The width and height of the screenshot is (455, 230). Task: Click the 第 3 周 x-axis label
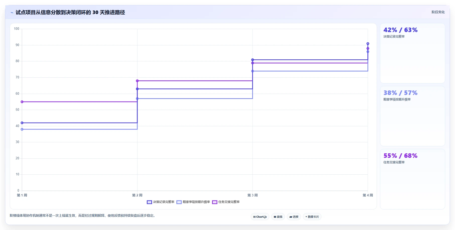(x=252, y=195)
